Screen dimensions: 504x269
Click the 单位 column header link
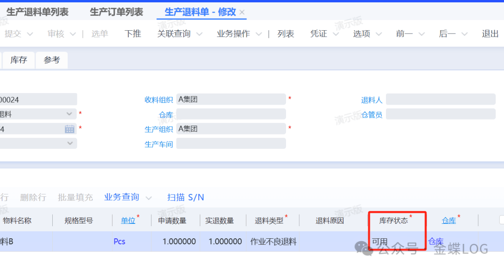128,220
